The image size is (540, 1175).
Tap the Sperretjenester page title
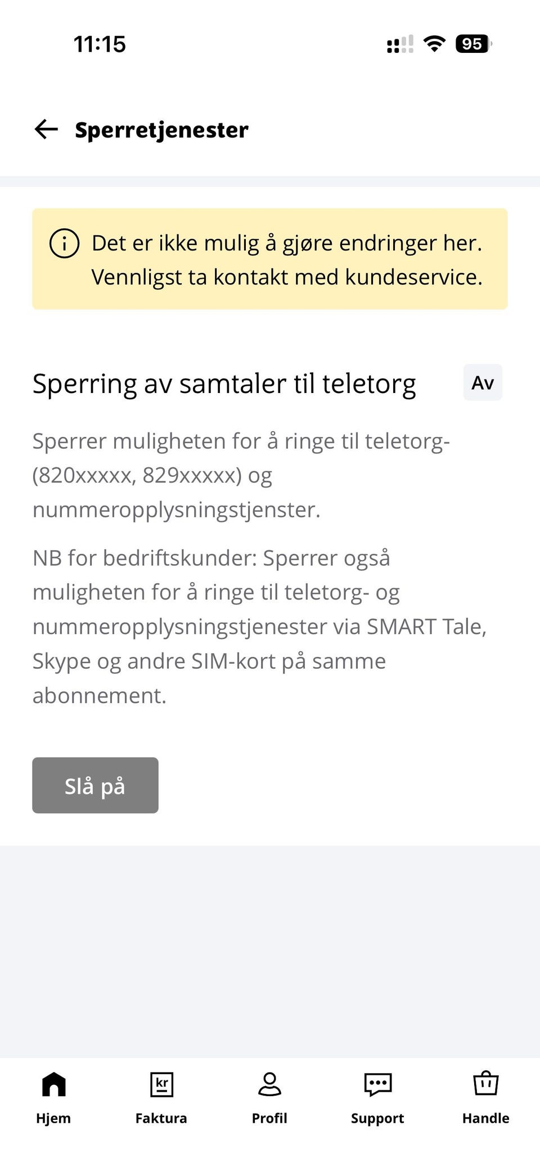point(161,130)
